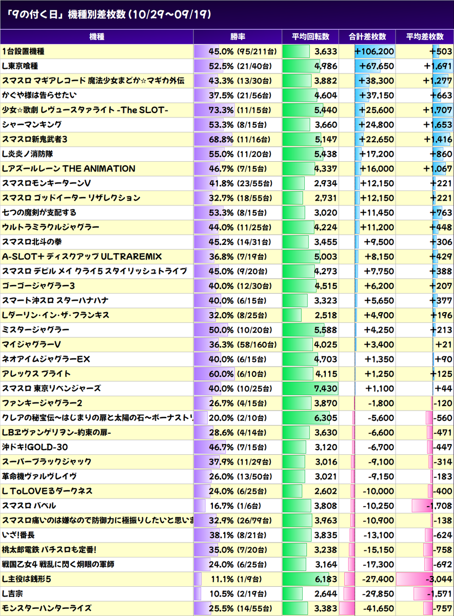Select マイジャグラーV machine name
Viewport: 454px width, 616px height.
[x=32, y=344]
